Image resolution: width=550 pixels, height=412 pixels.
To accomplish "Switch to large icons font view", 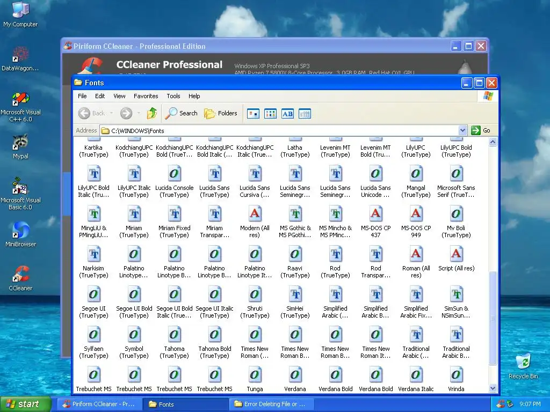I will pyautogui.click(x=253, y=114).
